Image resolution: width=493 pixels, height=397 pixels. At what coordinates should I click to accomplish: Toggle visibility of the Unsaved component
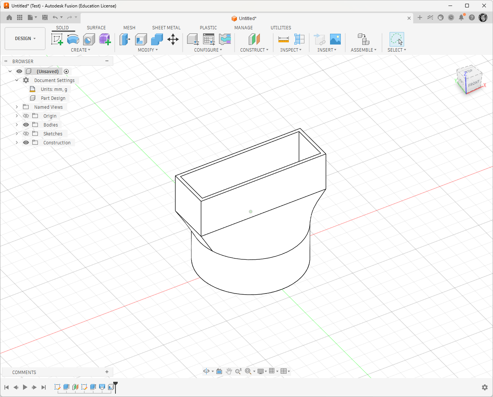pos(19,71)
